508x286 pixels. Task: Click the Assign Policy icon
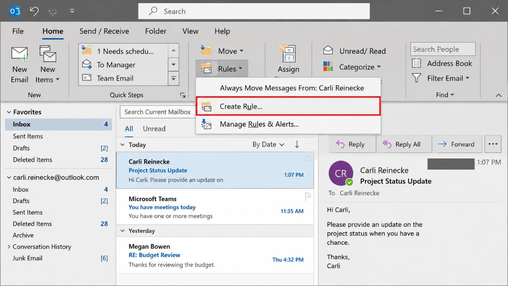coord(288,54)
